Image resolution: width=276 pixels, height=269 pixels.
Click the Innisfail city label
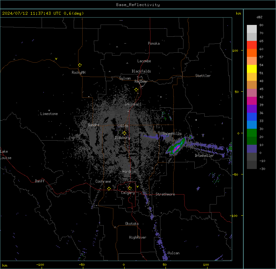tap(133, 104)
